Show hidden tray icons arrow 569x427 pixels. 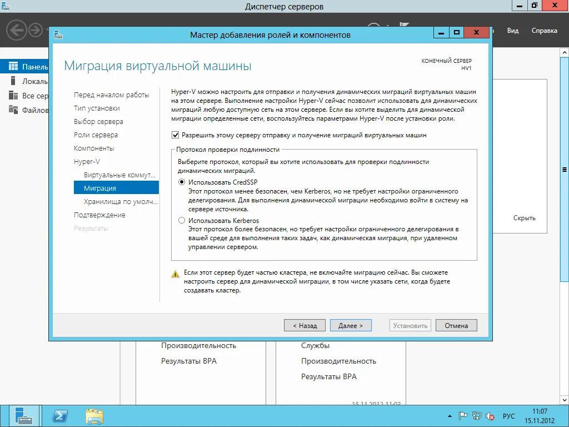(x=450, y=416)
